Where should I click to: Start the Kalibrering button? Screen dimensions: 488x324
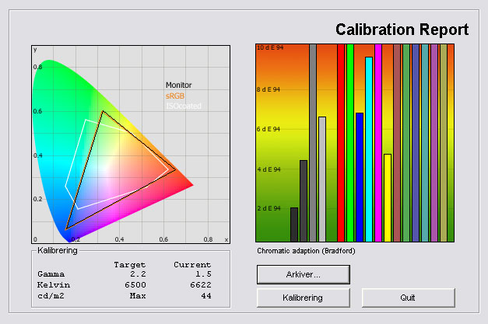point(303,298)
